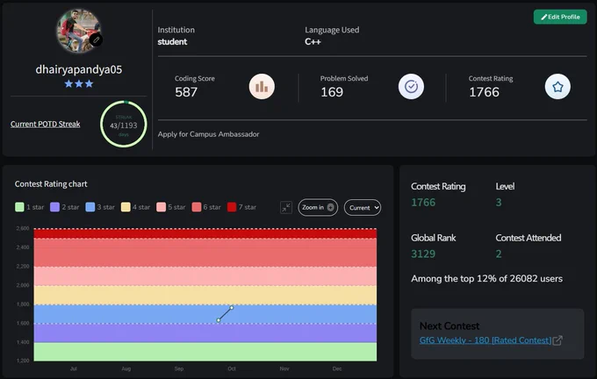Click the pencil edit icon on profile photo

[96, 39]
